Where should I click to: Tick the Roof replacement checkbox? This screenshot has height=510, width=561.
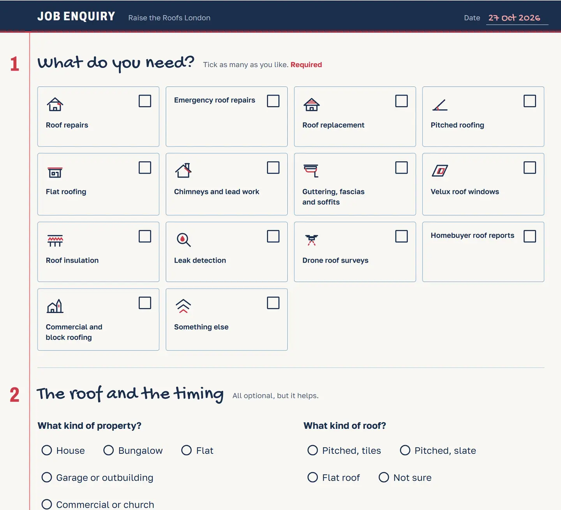[402, 101]
